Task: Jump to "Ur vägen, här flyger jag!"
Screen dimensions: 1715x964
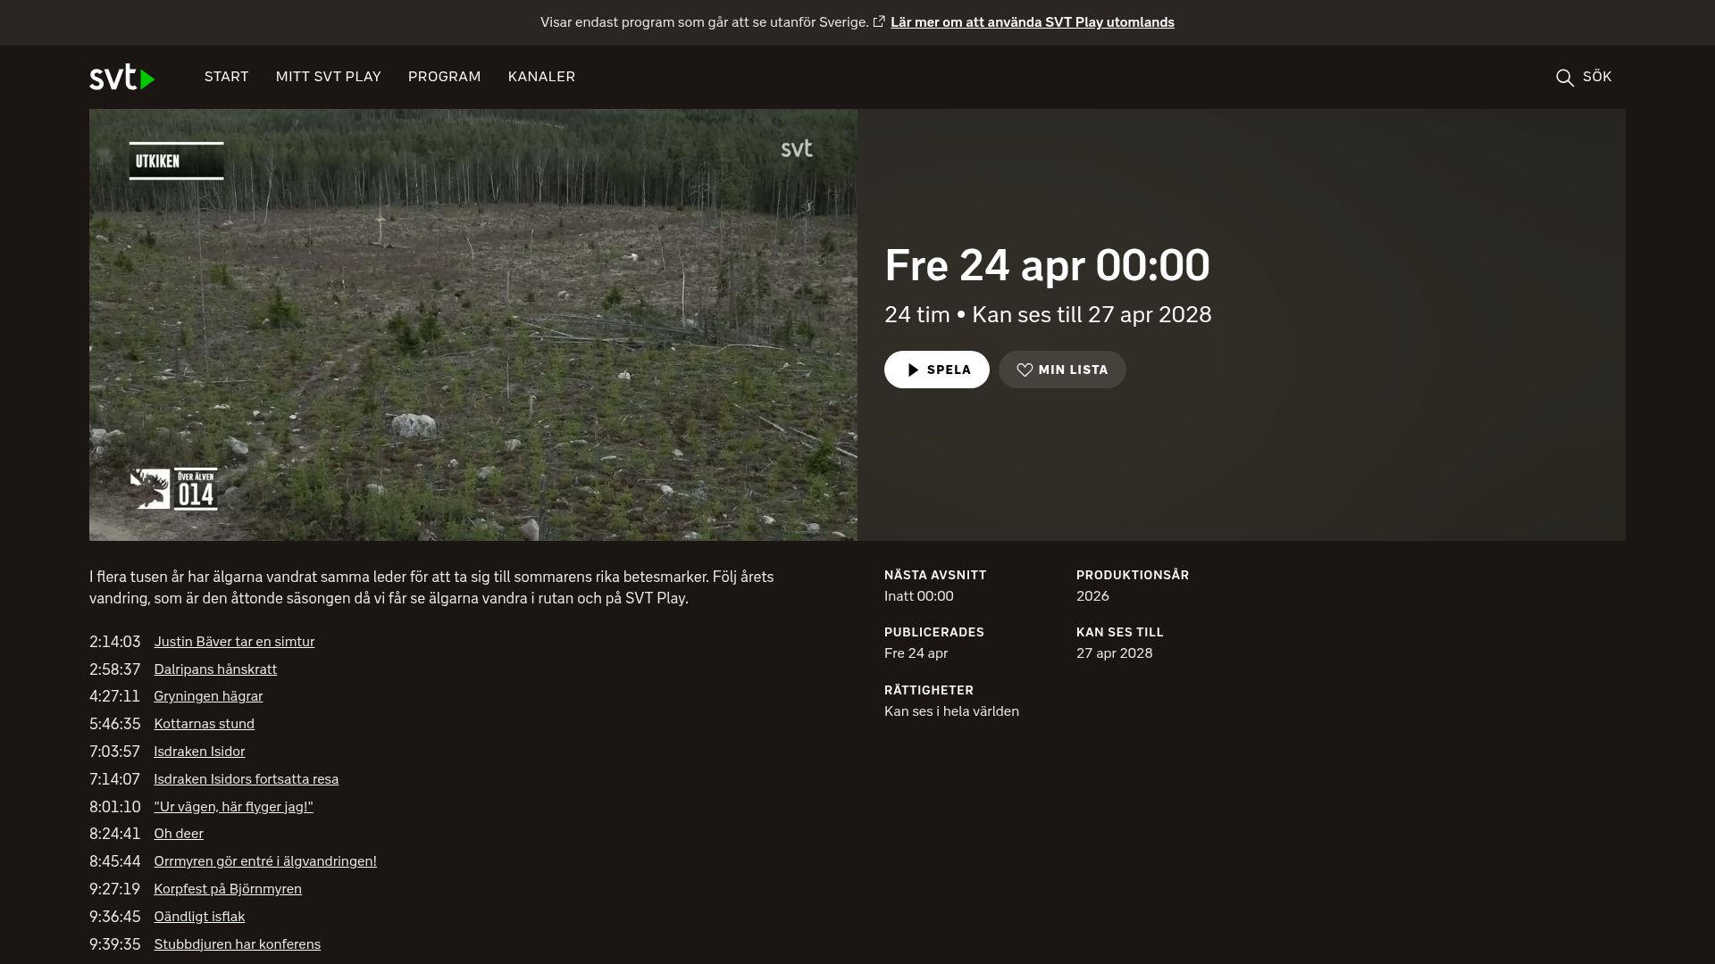Action: click(x=233, y=807)
